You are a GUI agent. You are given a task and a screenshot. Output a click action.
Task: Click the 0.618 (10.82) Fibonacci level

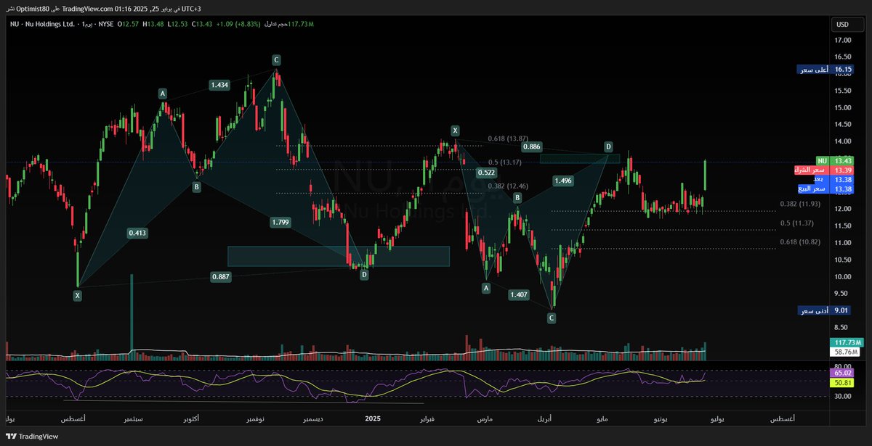click(x=799, y=242)
